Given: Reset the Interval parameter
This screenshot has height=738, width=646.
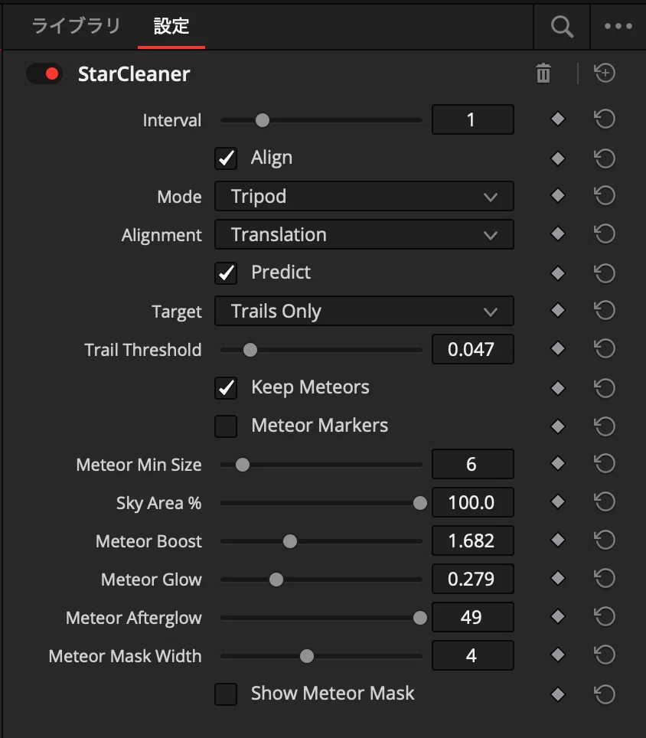Looking at the screenshot, I should [605, 119].
